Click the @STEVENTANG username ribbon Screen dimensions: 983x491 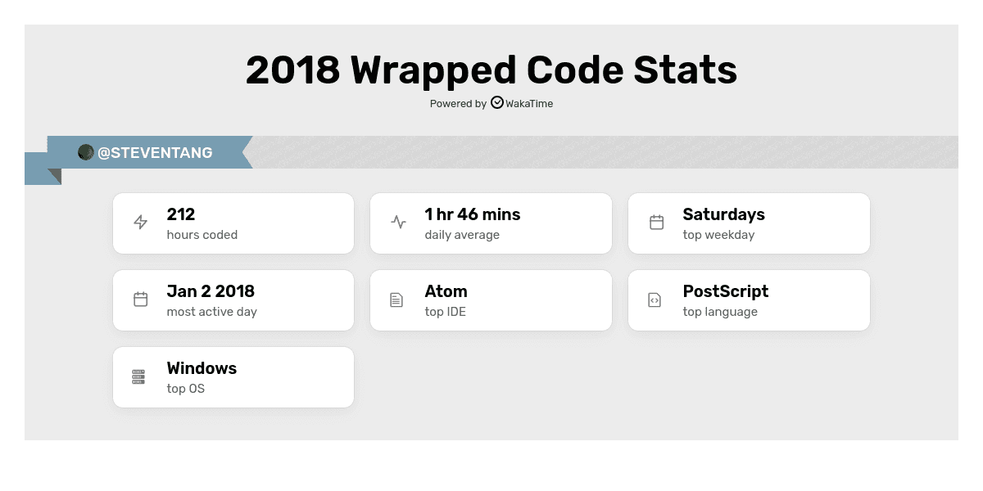click(155, 153)
